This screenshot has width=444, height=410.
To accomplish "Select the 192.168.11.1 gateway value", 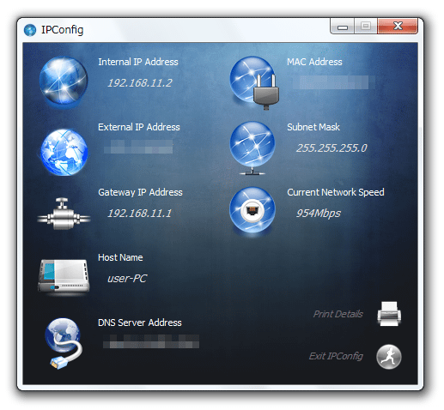I will pyautogui.click(x=139, y=214).
